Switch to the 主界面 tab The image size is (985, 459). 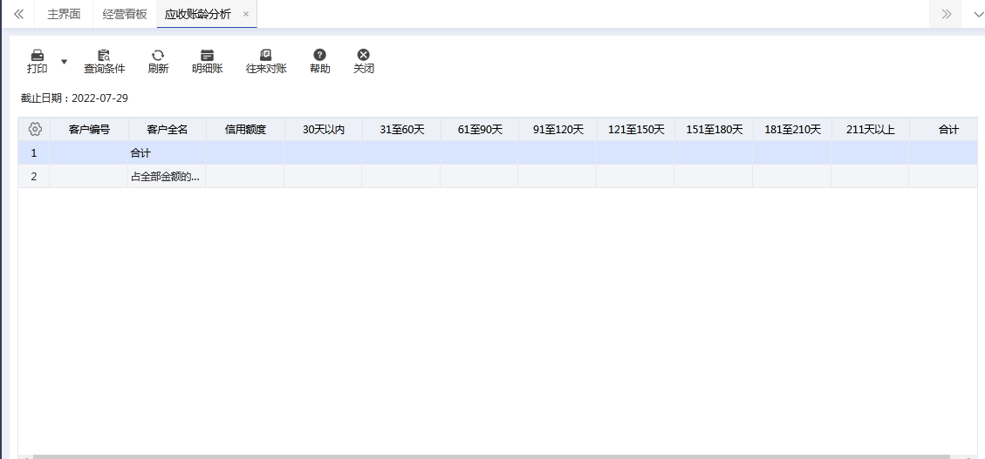pos(64,14)
